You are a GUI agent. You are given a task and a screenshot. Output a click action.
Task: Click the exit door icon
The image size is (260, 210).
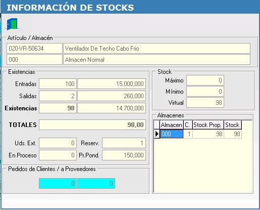[x=12, y=24]
